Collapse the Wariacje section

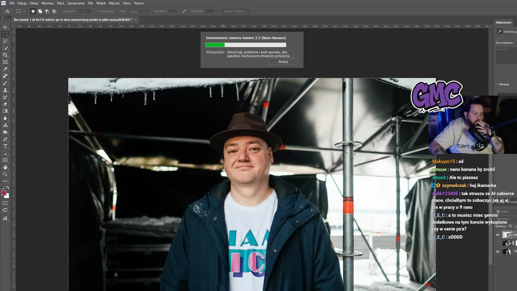coord(497,84)
